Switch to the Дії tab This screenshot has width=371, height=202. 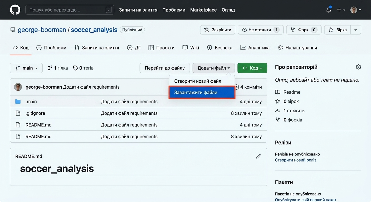point(134,48)
